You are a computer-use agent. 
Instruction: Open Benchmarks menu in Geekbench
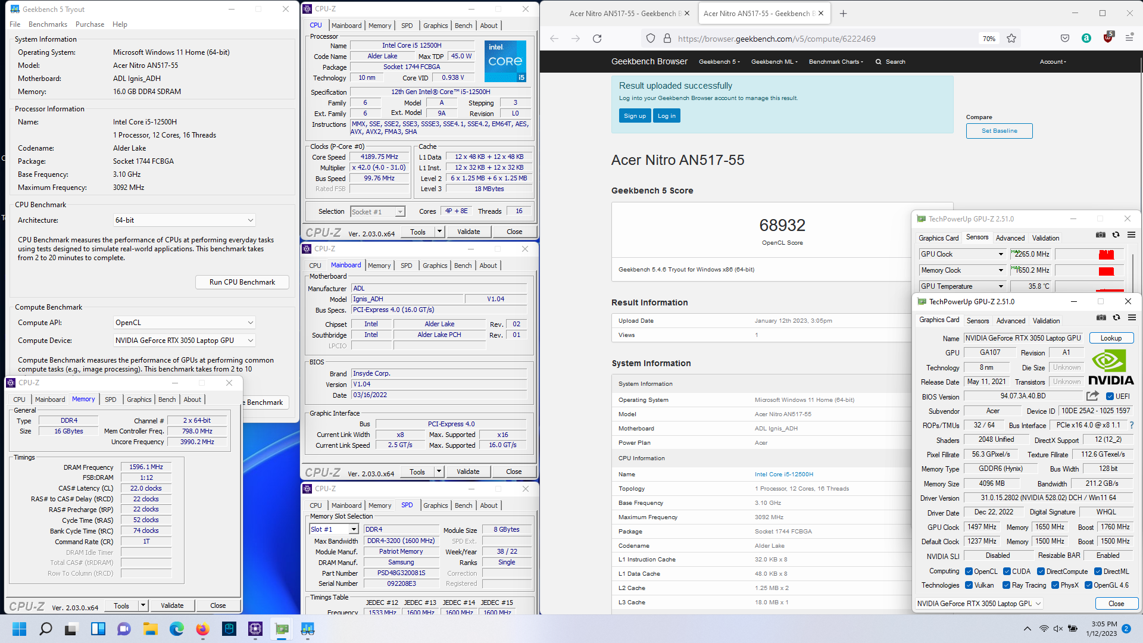pyautogui.click(x=48, y=24)
